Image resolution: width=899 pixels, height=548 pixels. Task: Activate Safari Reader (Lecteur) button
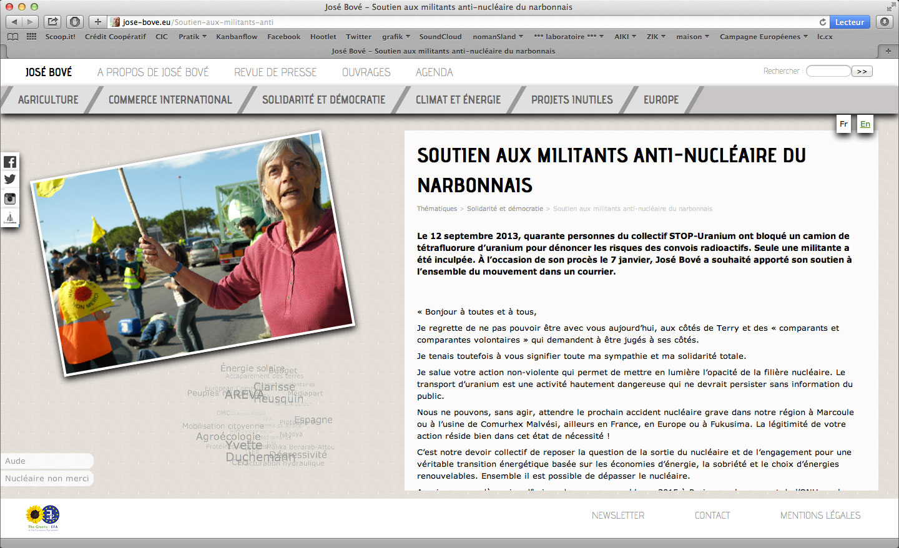click(850, 22)
